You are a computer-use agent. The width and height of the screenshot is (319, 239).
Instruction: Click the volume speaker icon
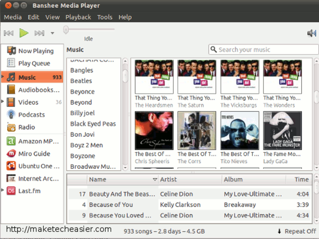(x=311, y=33)
